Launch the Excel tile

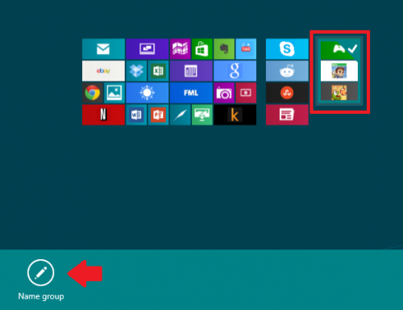click(158, 71)
